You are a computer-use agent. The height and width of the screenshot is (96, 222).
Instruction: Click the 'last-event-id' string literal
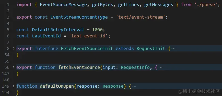click(x=88, y=36)
